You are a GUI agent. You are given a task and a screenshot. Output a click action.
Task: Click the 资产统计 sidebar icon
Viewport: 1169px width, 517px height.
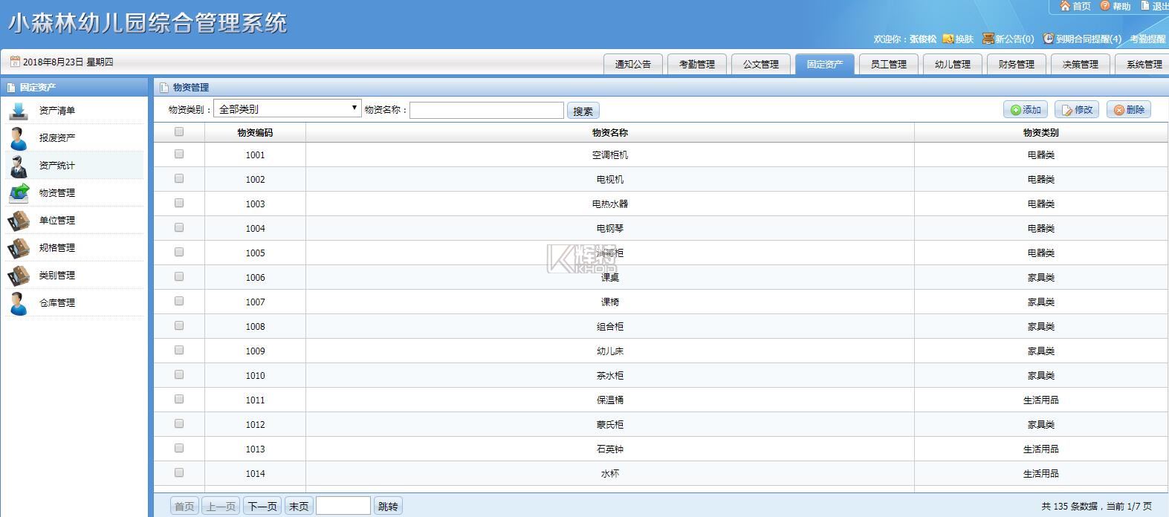(19, 166)
